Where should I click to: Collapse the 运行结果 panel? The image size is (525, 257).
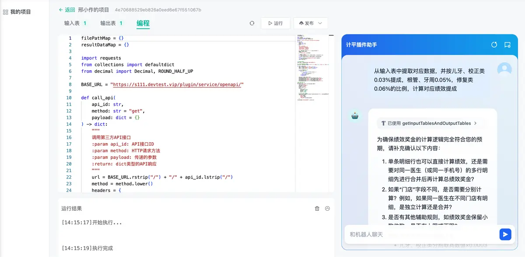(x=327, y=209)
